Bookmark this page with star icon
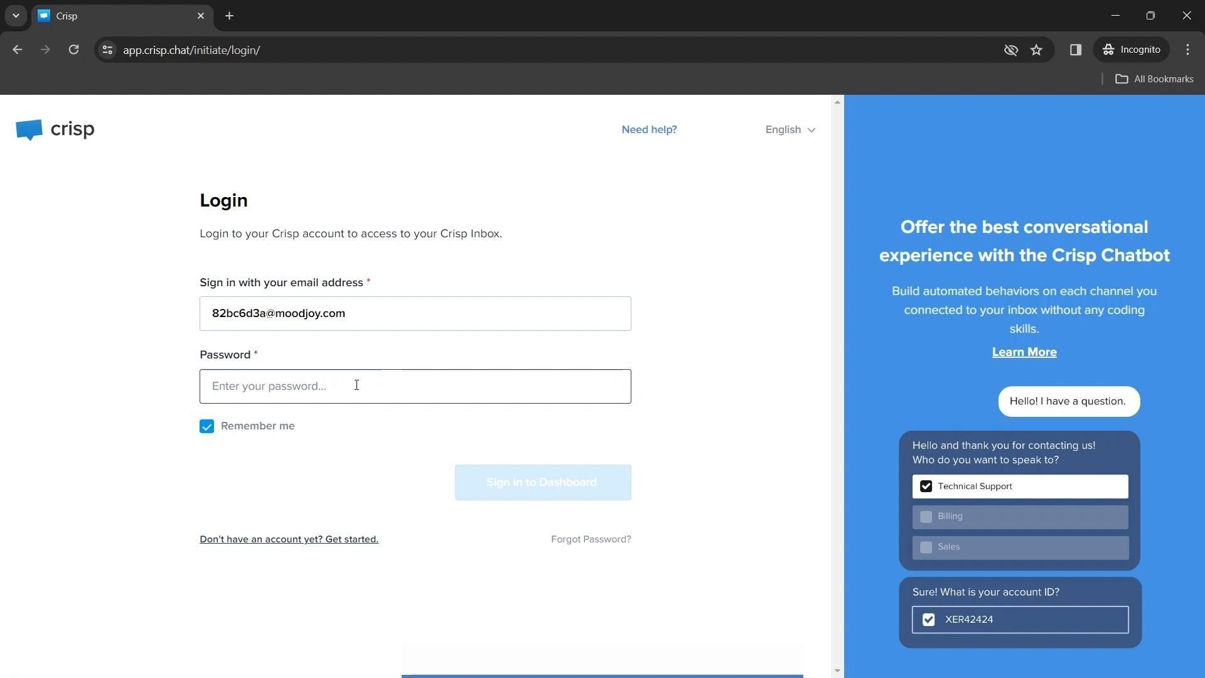The height and width of the screenshot is (678, 1205). (1036, 50)
